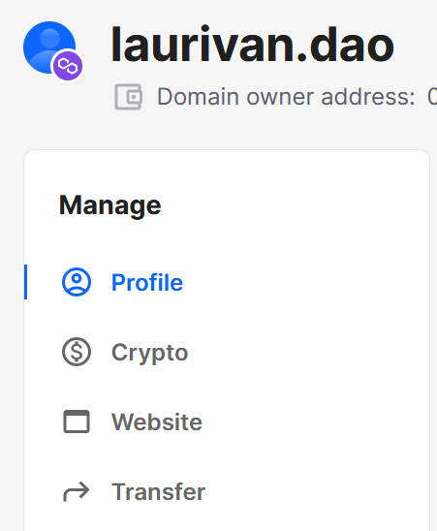The width and height of the screenshot is (437, 531).
Task: Click empty space right of Crypto
Action: pos(305,352)
